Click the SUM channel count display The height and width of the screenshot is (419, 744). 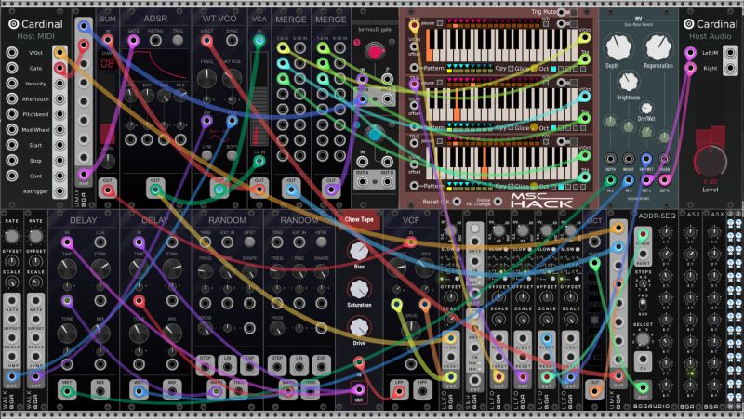coord(108,62)
